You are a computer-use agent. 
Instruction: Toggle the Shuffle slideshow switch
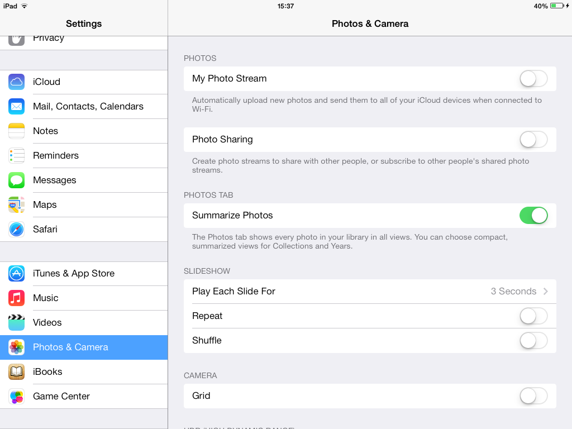point(533,341)
